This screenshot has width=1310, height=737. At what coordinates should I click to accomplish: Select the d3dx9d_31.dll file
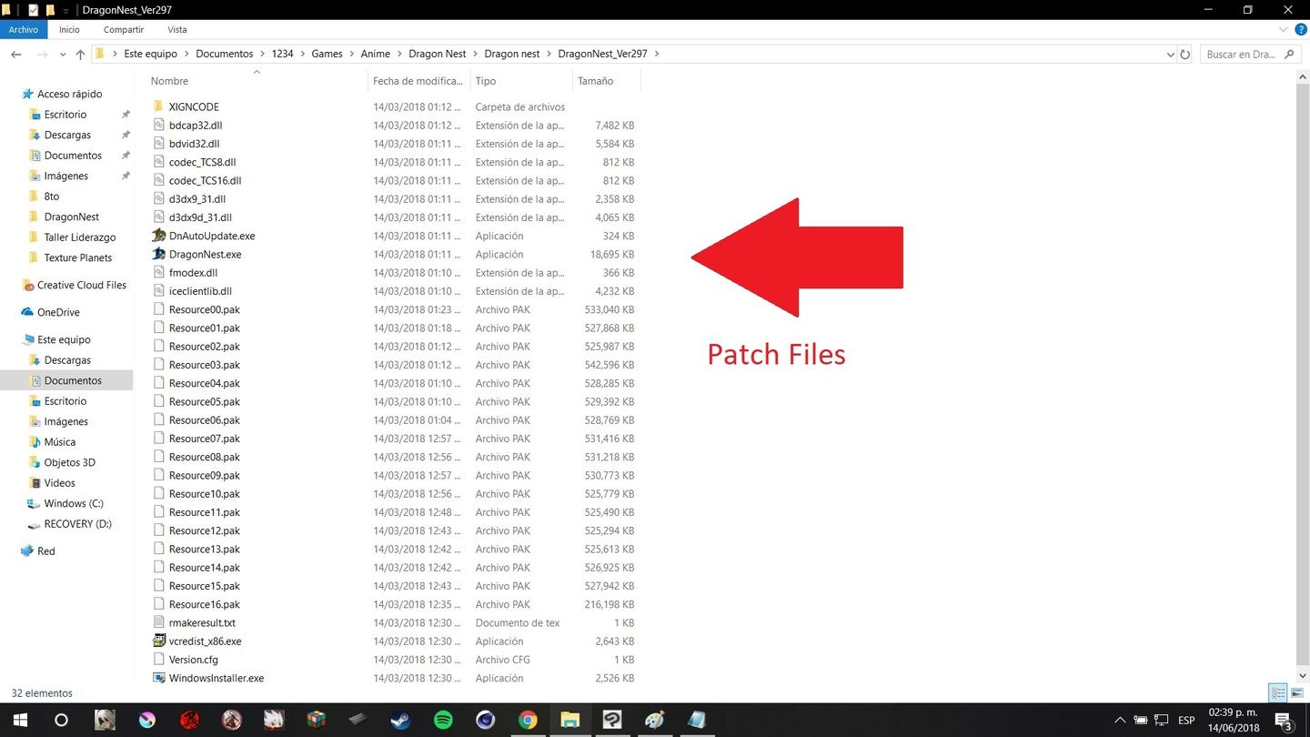(200, 217)
